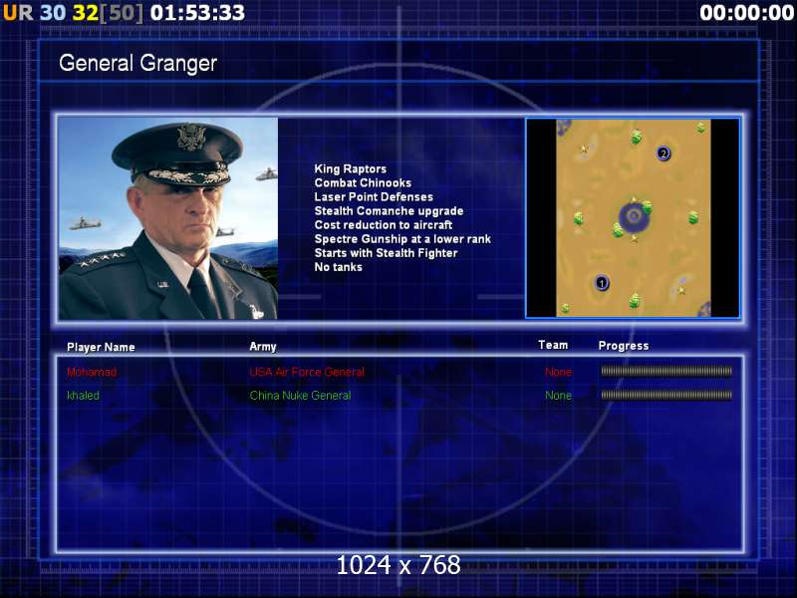The height and width of the screenshot is (598, 797).
Task: Click the 00:00:00 timer at top right
Action: point(746,13)
